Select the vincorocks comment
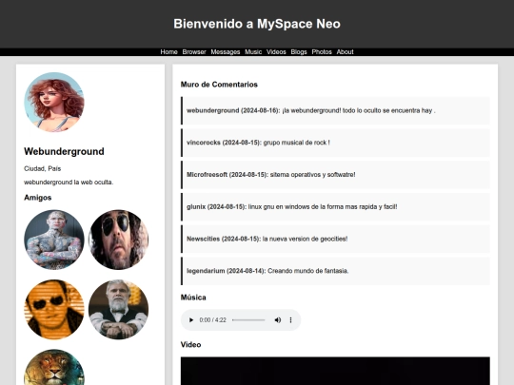Image resolution: width=514 pixels, height=385 pixels. (335, 143)
